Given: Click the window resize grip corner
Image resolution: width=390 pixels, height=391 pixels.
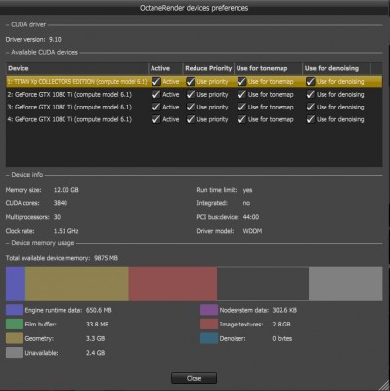Looking at the screenshot, I should [x=384, y=386].
